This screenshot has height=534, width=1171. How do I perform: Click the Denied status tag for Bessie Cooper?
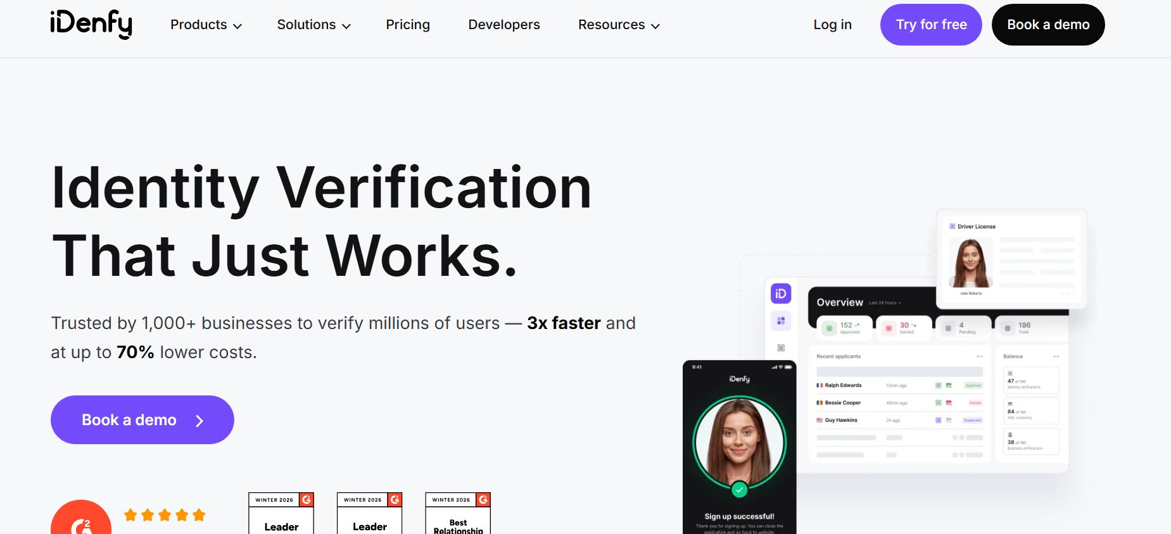tap(975, 403)
